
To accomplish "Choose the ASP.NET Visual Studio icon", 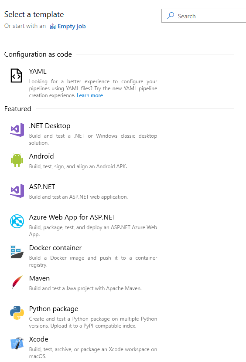I will (17, 191).
